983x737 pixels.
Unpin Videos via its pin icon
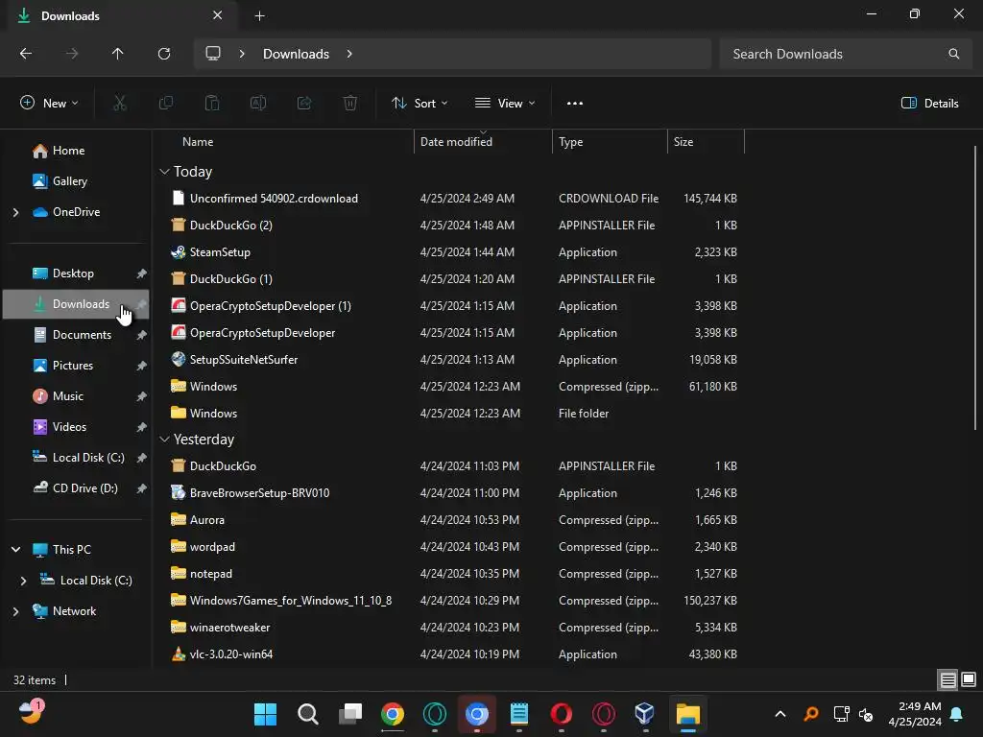142,427
